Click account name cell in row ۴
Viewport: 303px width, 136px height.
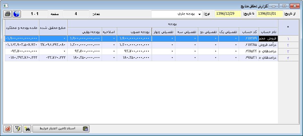coord(268,58)
